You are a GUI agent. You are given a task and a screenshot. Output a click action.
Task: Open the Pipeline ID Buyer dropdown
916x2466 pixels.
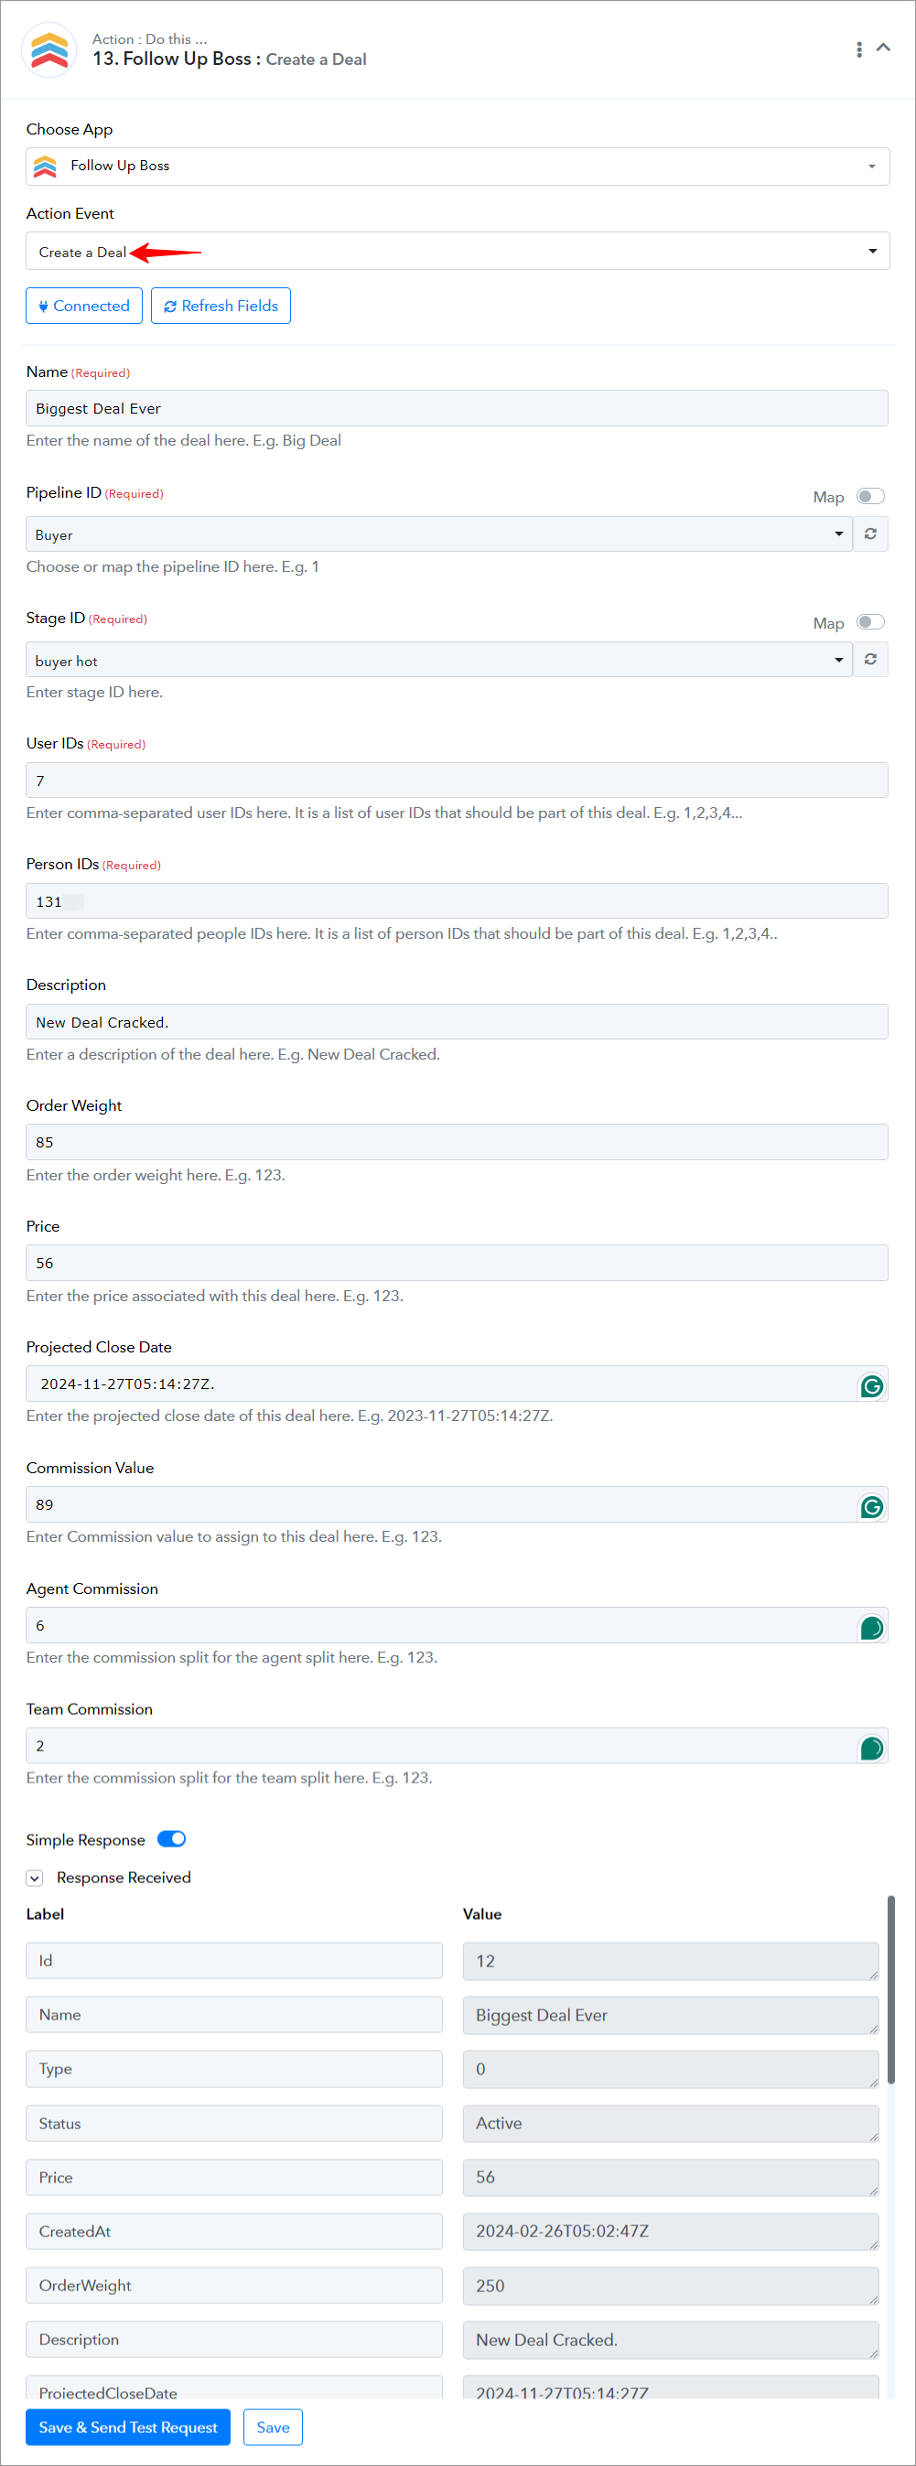pyautogui.click(x=439, y=534)
